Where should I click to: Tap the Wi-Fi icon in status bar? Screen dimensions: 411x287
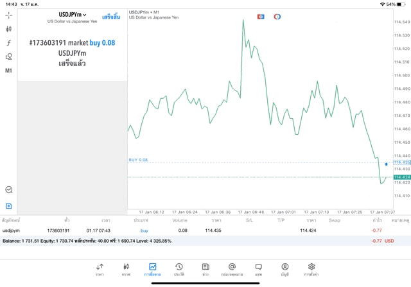(383, 4)
